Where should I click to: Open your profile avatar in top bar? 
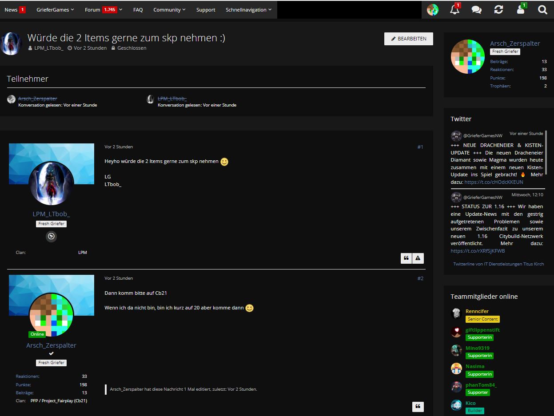433,10
